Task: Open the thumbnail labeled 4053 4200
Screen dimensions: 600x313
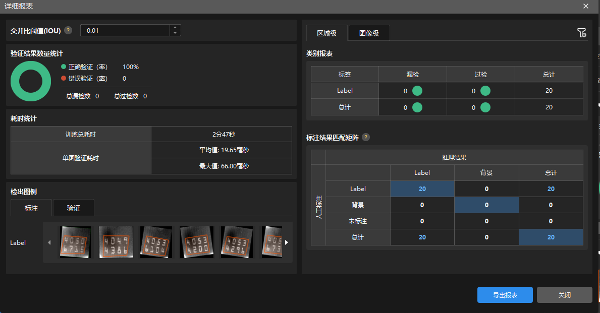Action: [x=197, y=242]
